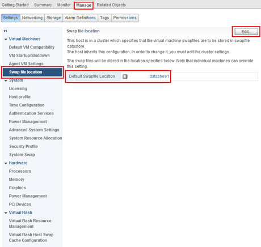Open VM Startup/Shutdown settings
This screenshot has width=261, height=247.
tap(30, 56)
